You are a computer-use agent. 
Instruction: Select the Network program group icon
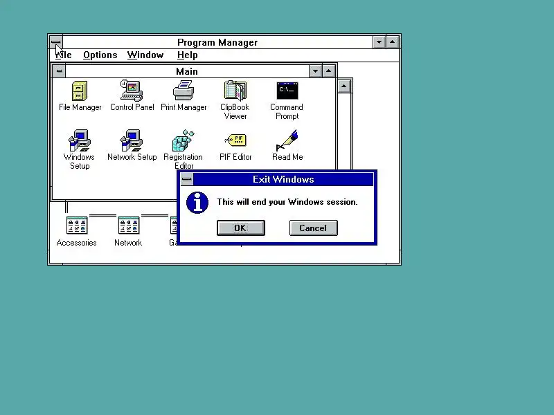coord(128,225)
